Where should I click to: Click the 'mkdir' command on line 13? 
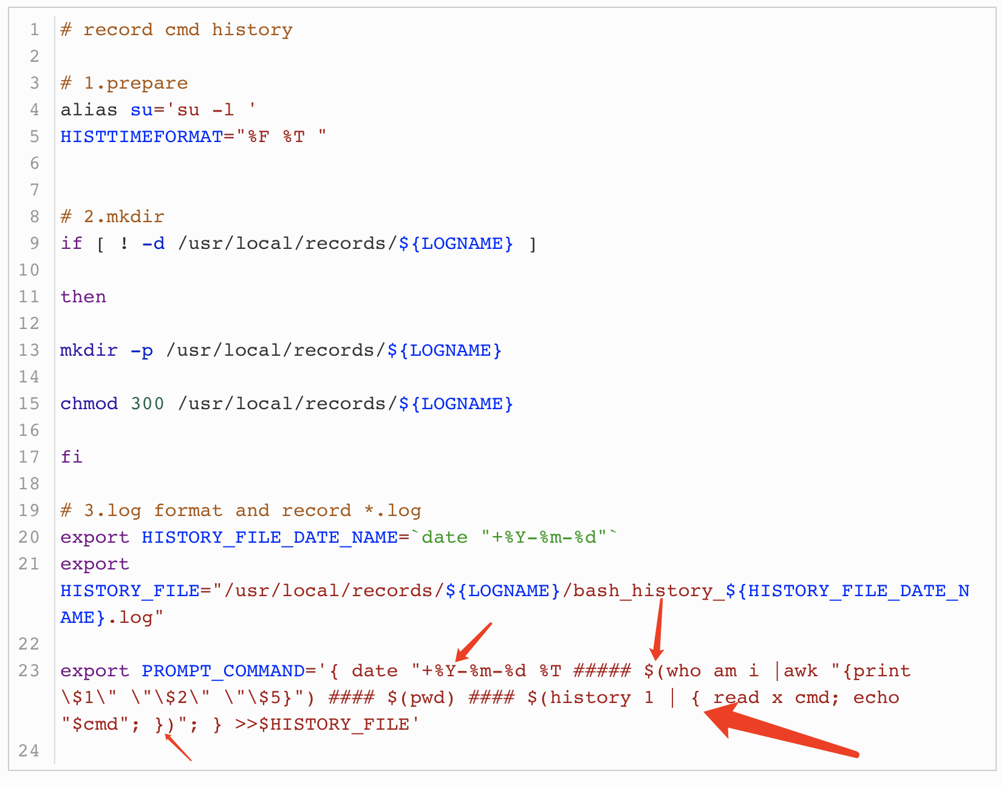tap(89, 350)
